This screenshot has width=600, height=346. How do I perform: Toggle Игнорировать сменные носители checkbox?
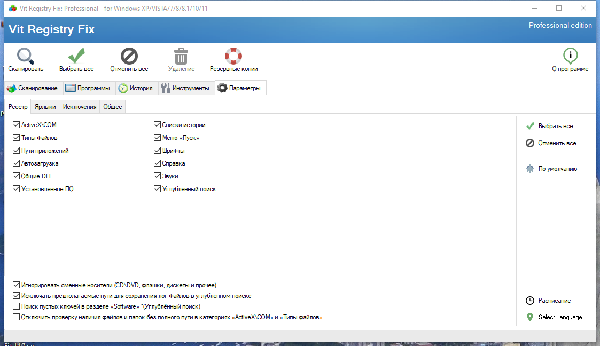pos(16,285)
